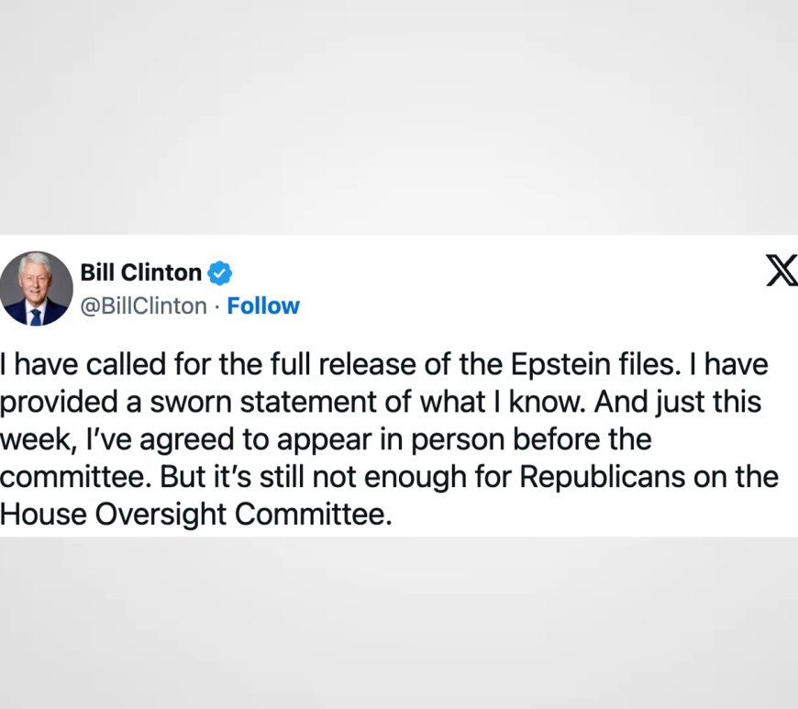Click the Follow button
The image size is (798, 709).
click(x=263, y=305)
